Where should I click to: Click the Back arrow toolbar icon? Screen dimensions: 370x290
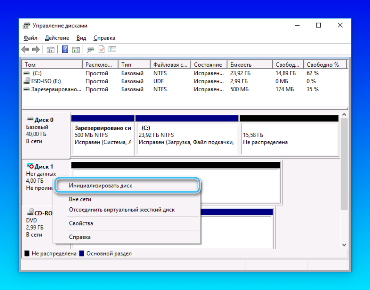click(x=25, y=49)
